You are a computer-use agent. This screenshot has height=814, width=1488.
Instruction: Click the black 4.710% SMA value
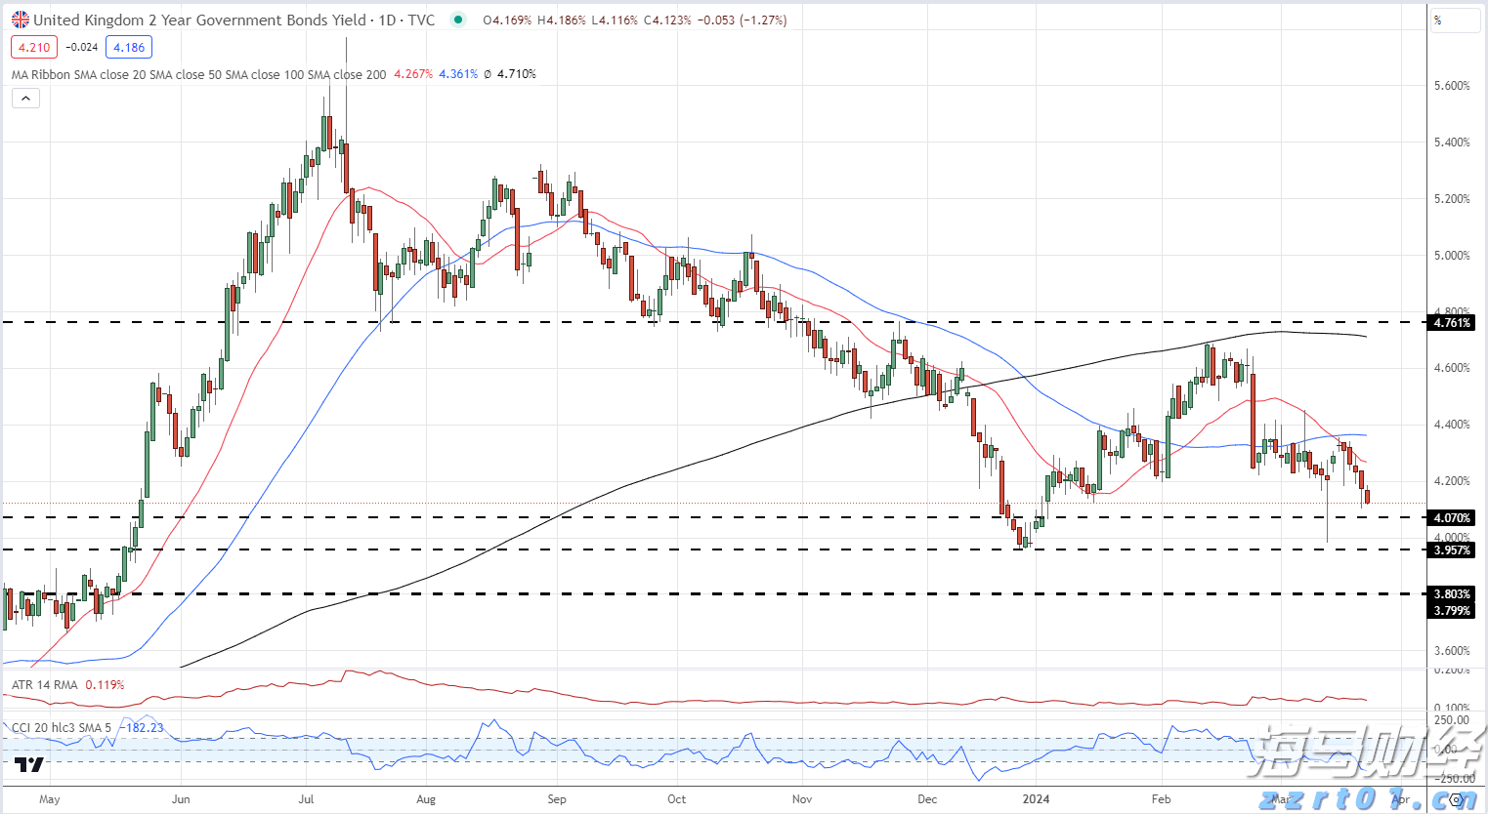[517, 74]
